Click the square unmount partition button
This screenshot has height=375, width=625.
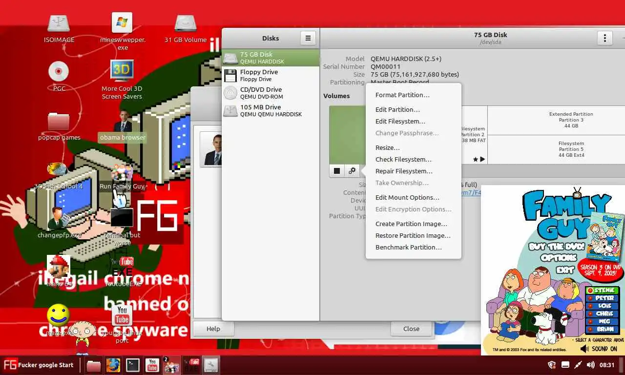(337, 171)
